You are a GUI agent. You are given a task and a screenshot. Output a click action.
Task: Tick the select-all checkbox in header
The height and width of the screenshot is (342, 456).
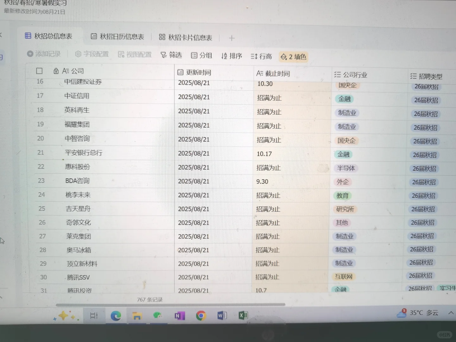coord(39,71)
